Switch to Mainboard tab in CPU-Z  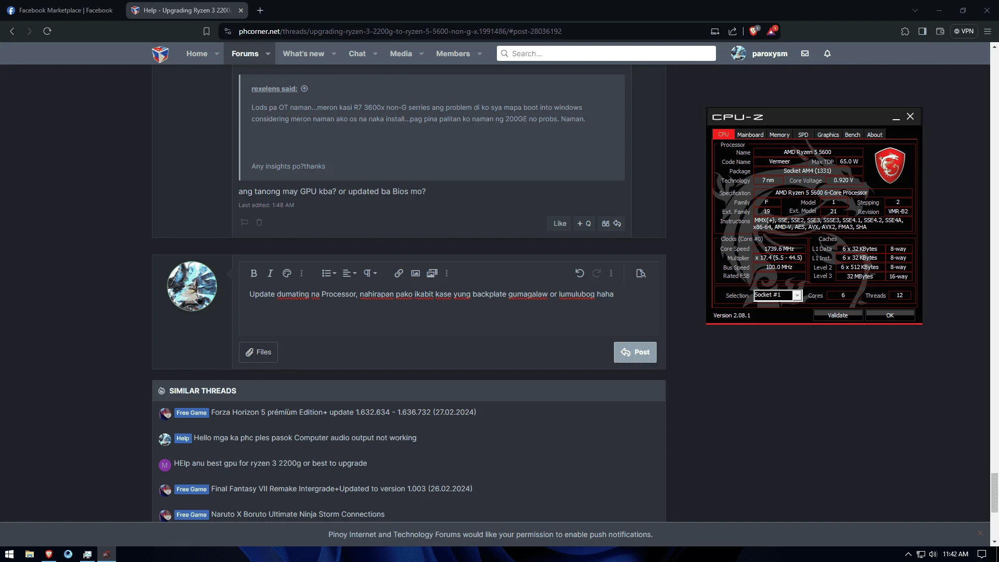click(x=750, y=135)
